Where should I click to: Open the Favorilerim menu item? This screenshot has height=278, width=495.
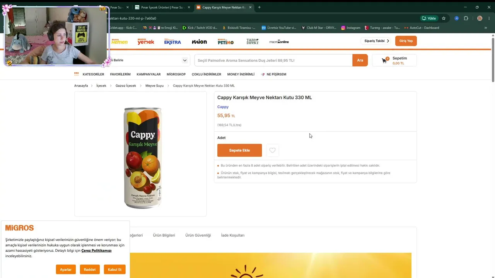pos(120,74)
